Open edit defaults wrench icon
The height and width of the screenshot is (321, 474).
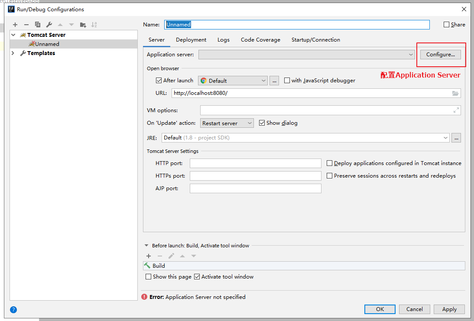[49, 25]
